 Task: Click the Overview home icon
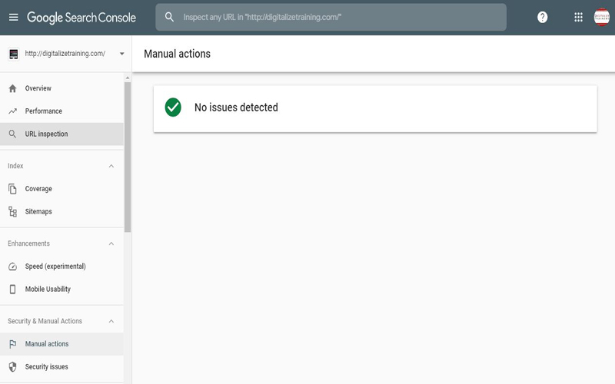(12, 88)
